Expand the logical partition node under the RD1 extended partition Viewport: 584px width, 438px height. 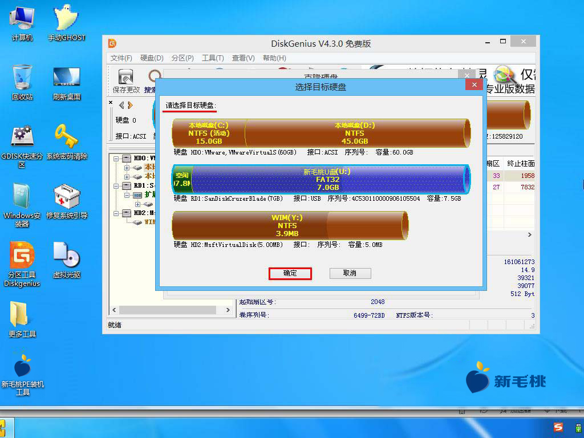(x=138, y=204)
